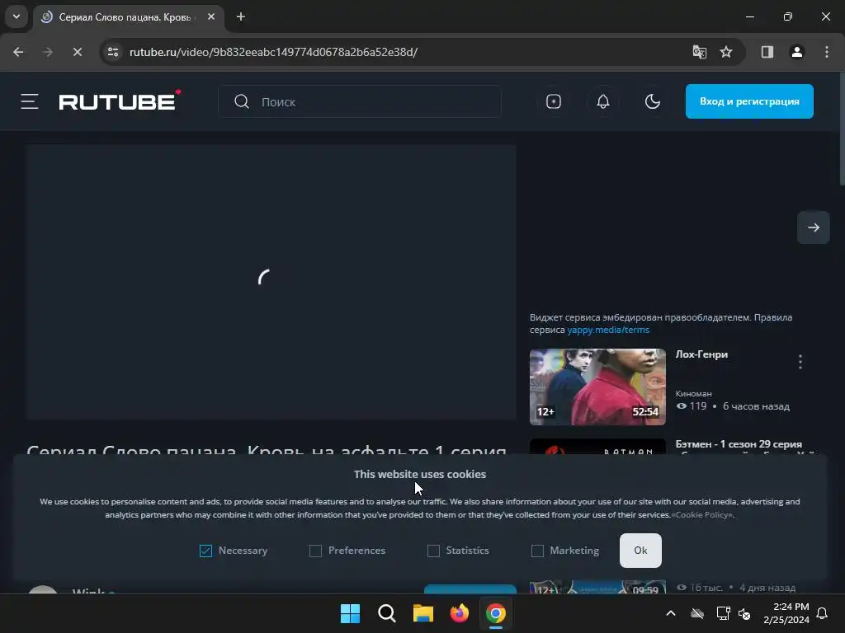This screenshot has width=845, height=633.
Task: Open the Лох-Генри video thumbnail
Action: (597, 387)
